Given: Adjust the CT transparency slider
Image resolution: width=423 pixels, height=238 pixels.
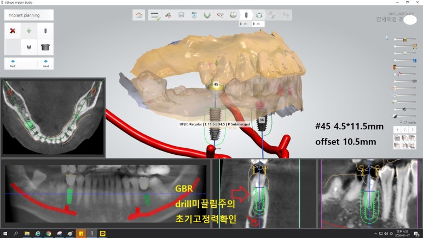Looking at the screenshot, I should pyautogui.click(x=405, y=81).
